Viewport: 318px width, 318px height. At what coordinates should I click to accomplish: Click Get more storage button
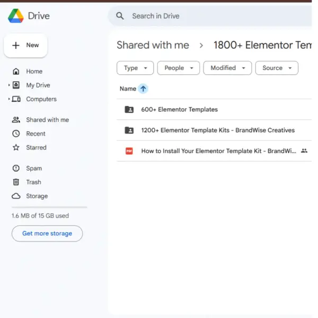(47, 233)
